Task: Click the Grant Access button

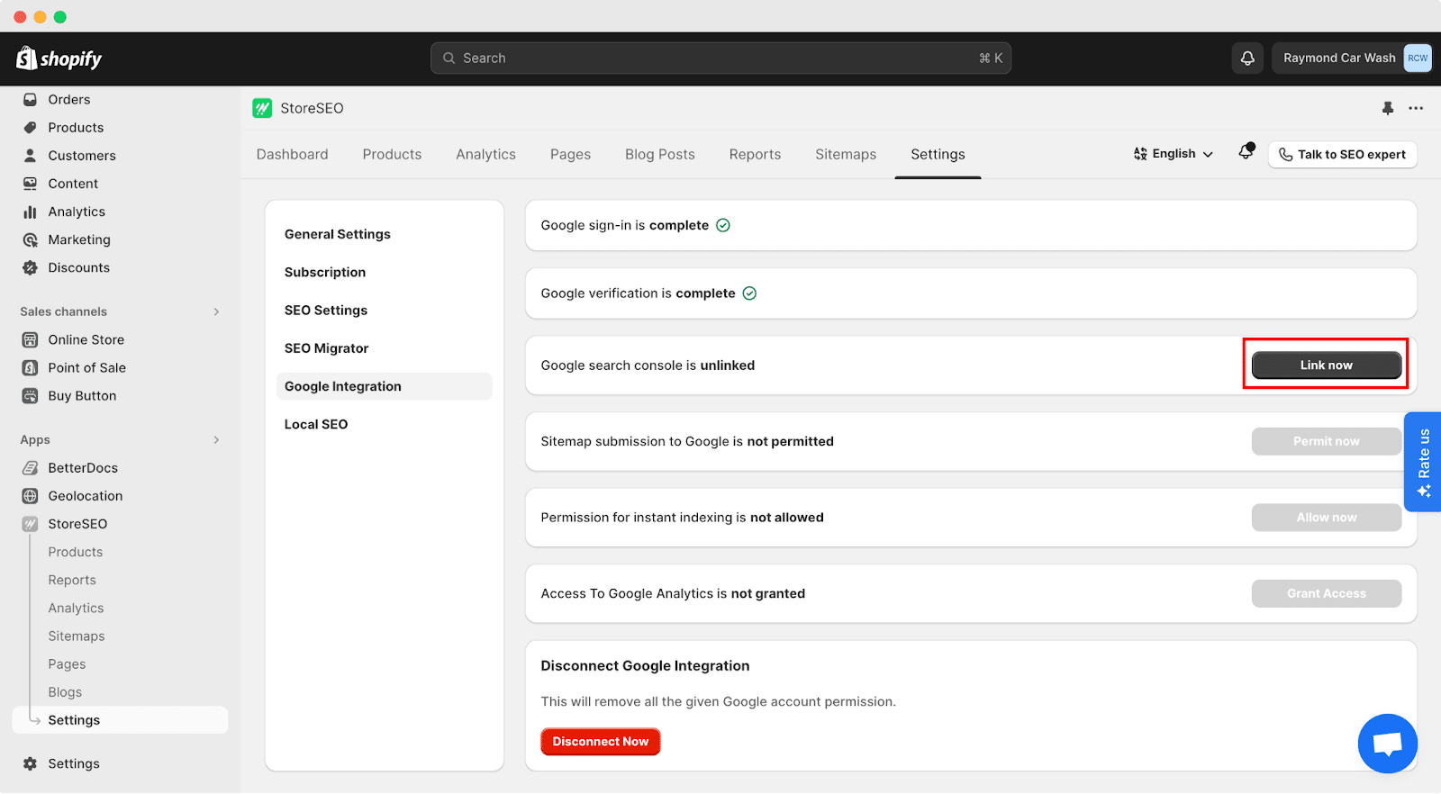Action: 1326,593
